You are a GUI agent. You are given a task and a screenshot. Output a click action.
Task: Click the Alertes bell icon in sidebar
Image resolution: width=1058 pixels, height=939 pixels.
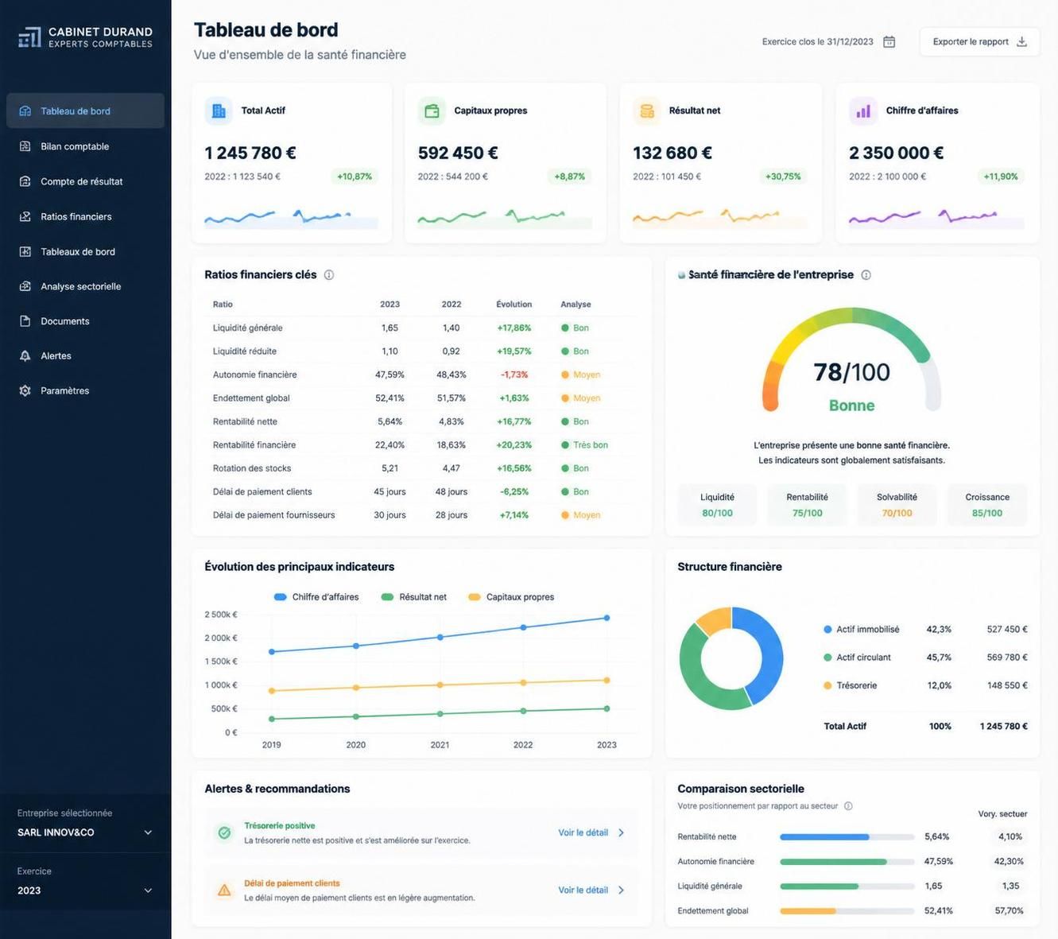25,355
